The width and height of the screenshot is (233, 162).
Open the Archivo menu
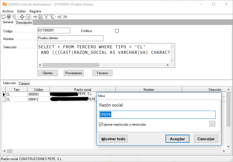(8, 11)
